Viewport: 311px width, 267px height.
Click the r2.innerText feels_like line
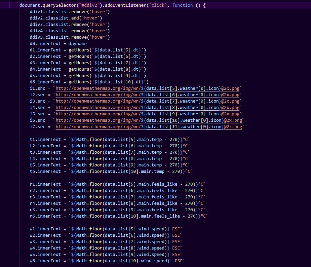coord(117,190)
